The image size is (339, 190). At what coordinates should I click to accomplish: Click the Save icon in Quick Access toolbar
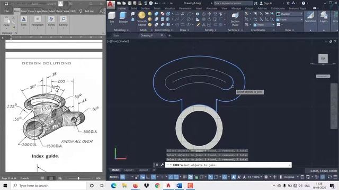click(129, 3)
